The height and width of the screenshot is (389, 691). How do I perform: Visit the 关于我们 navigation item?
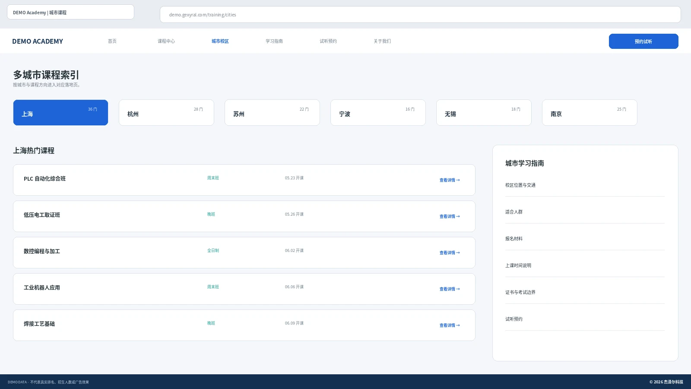point(382,41)
